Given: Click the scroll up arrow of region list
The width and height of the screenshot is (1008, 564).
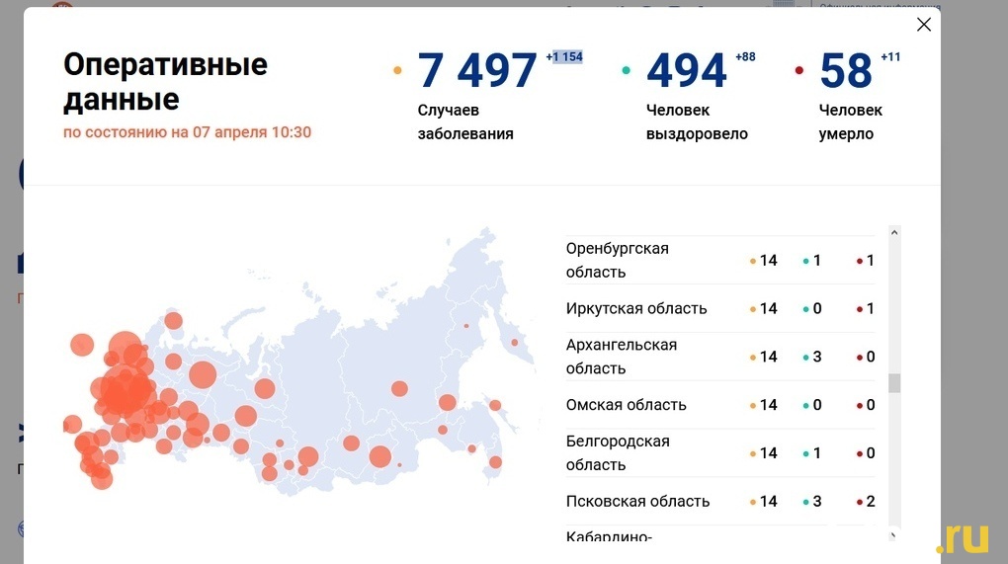Looking at the screenshot, I should [x=894, y=234].
